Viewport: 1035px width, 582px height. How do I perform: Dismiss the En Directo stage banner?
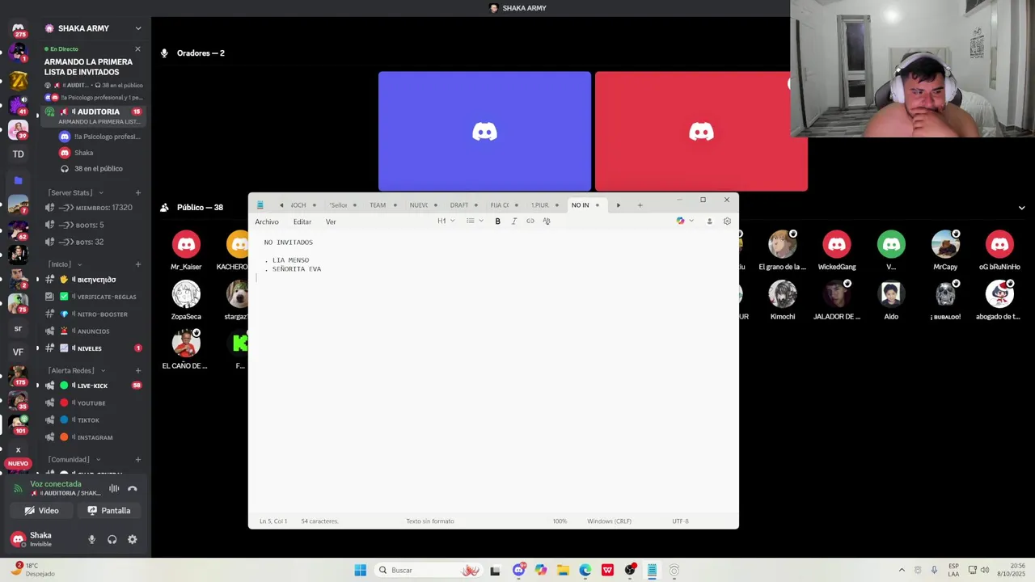click(x=137, y=49)
